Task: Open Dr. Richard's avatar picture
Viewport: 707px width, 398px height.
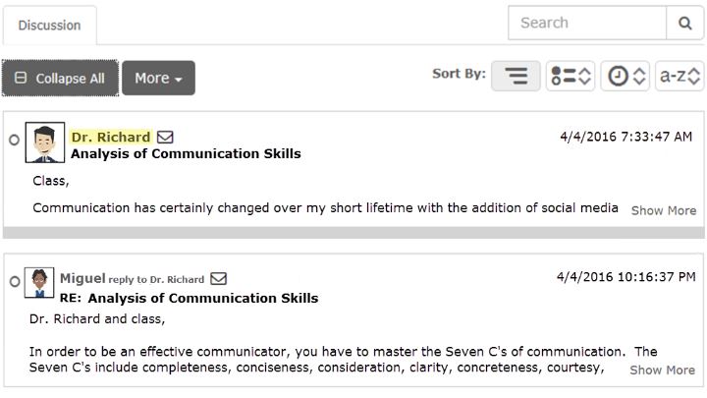Action: tap(45, 142)
